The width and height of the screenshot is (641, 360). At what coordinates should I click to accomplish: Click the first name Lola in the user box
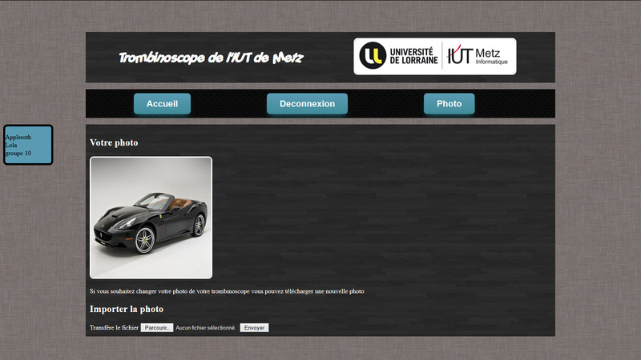(11, 145)
